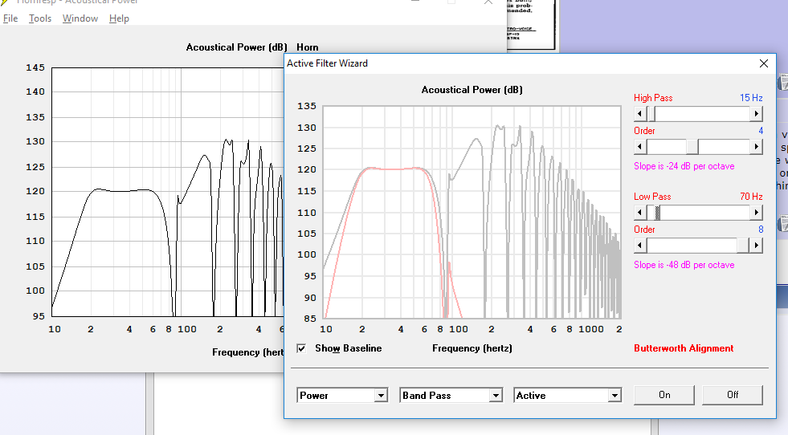Click the Off button

(x=733, y=395)
